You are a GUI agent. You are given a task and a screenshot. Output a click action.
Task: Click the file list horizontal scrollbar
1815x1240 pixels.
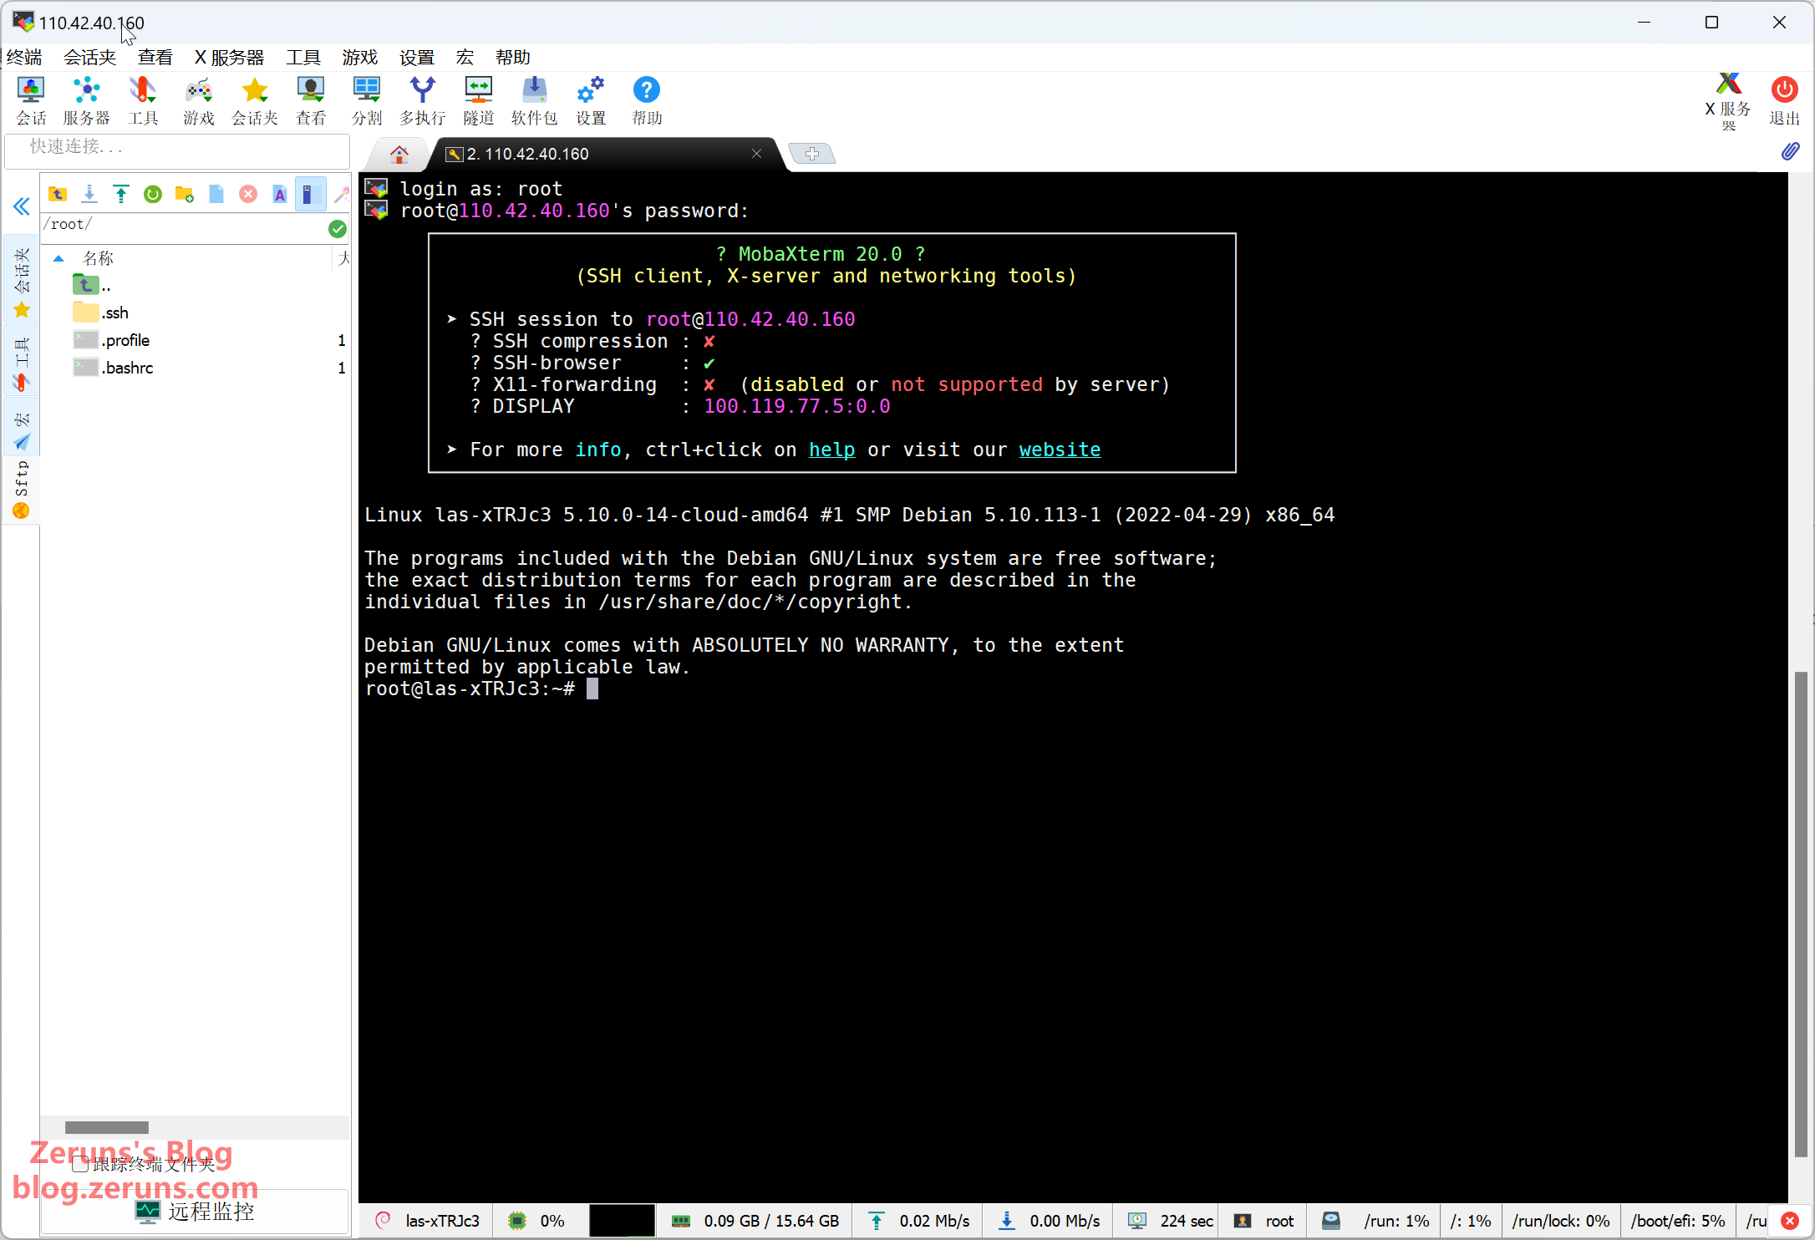click(x=107, y=1128)
